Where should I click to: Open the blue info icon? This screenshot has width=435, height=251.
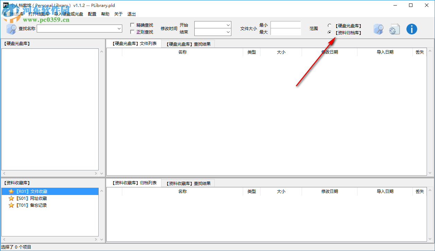[x=411, y=29]
